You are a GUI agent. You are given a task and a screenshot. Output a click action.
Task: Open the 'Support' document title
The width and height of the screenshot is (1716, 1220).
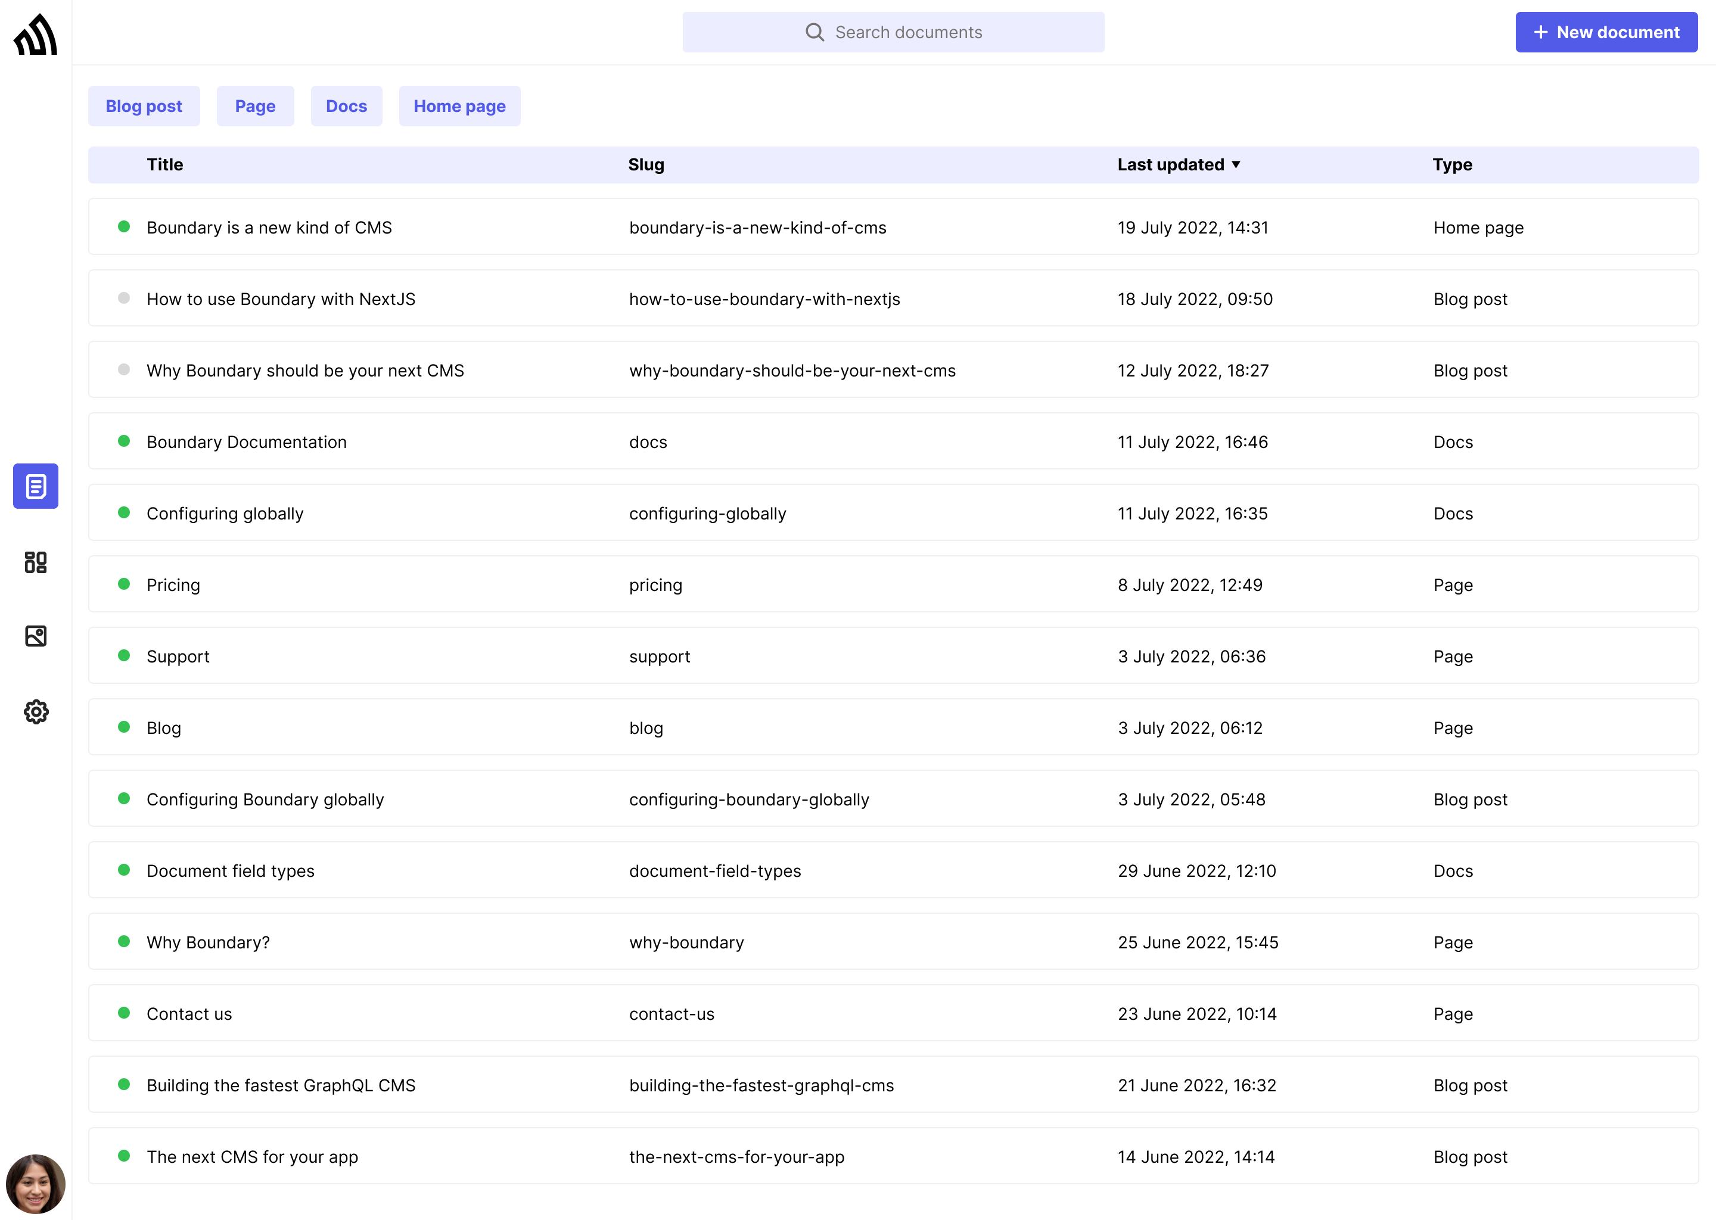178,656
